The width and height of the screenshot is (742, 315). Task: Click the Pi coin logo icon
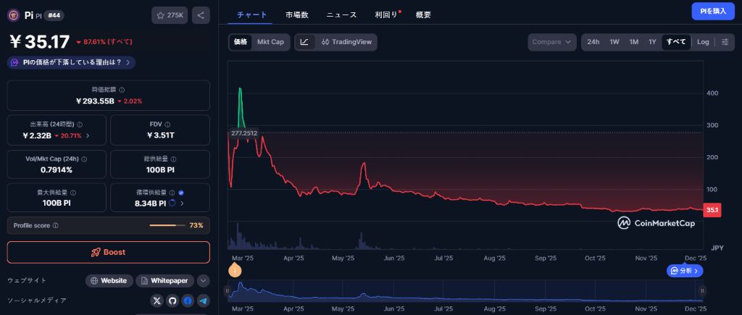coord(13,15)
